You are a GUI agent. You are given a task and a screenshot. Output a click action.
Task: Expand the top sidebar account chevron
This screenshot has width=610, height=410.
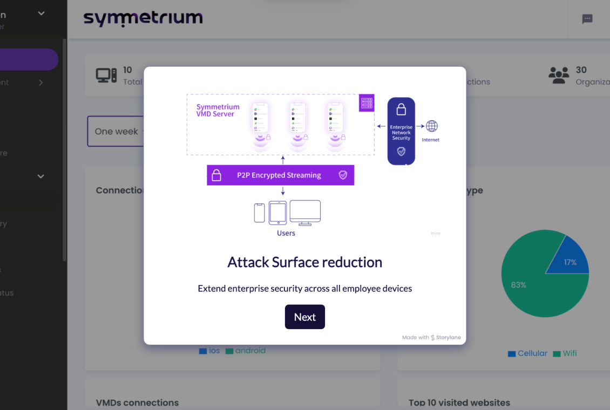41,13
